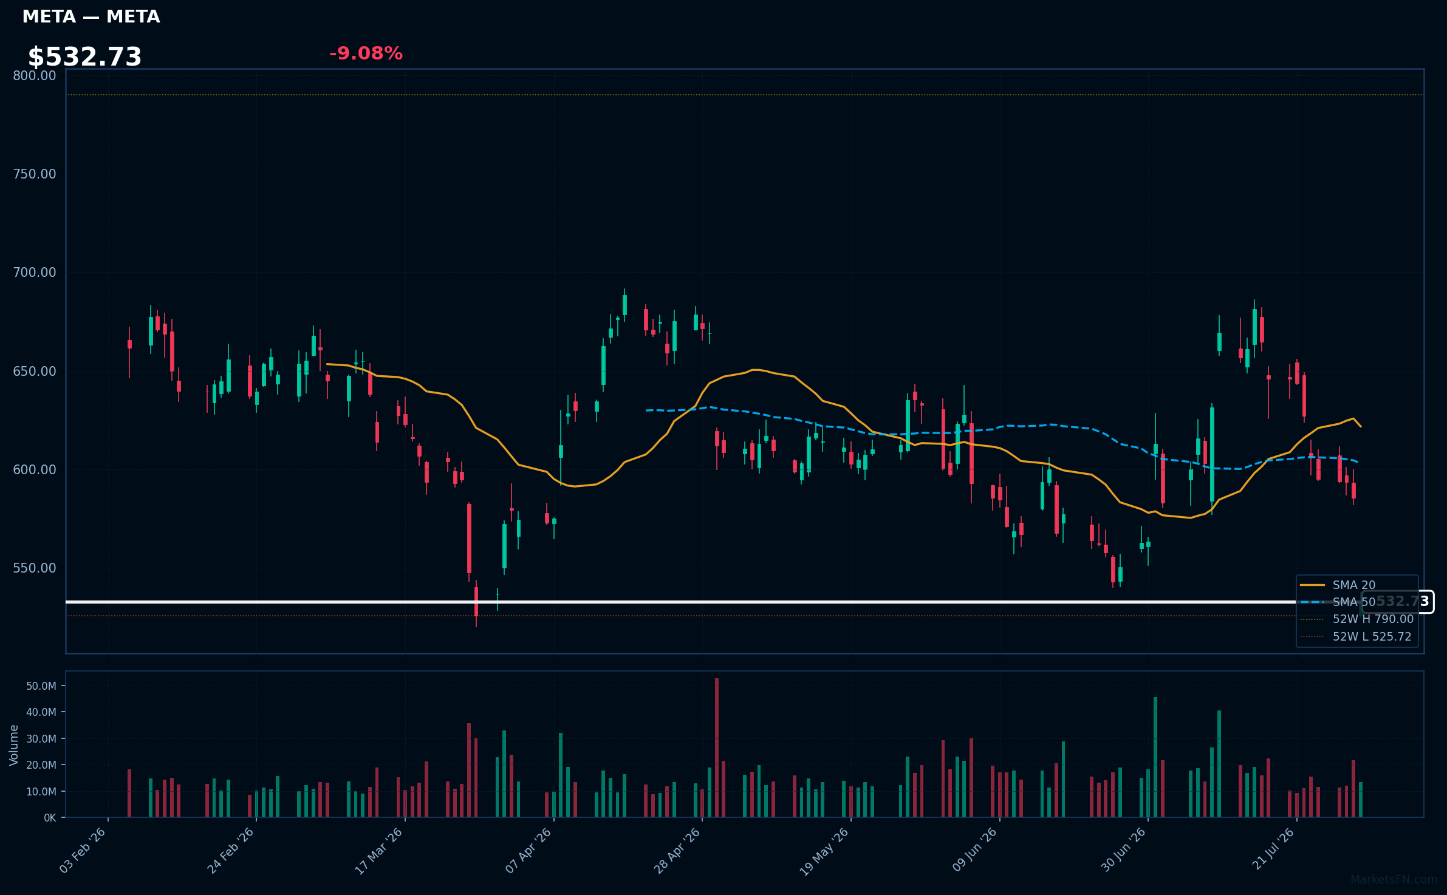The height and width of the screenshot is (895, 1447).
Task: Select the "24 Feb '26" date label
Action: click(231, 851)
